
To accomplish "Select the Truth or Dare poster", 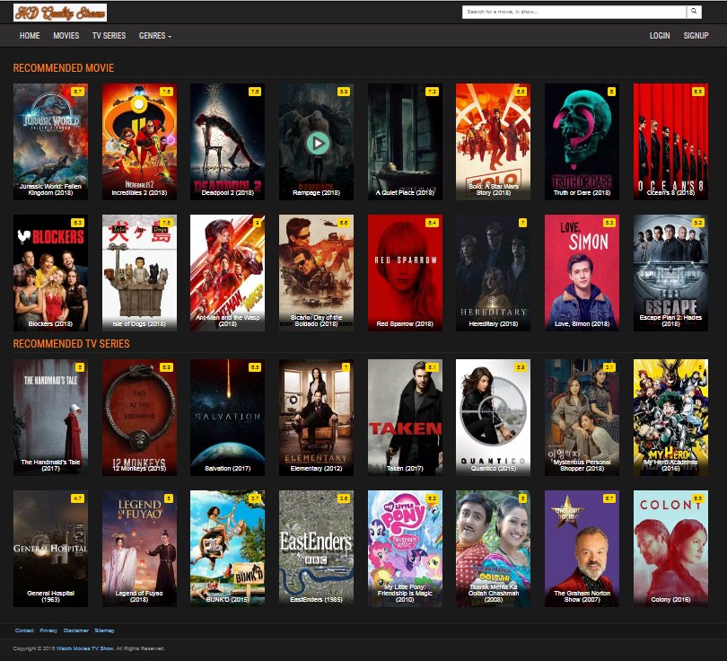I will (x=582, y=142).
